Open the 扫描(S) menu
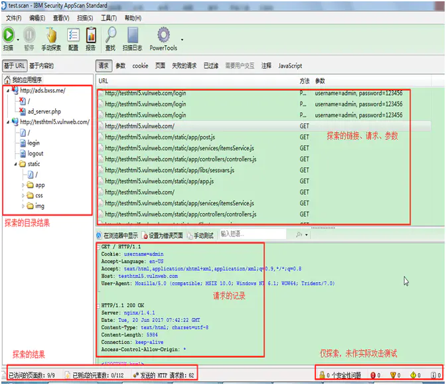Screen dimensions: 446x385 click(85, 18)
